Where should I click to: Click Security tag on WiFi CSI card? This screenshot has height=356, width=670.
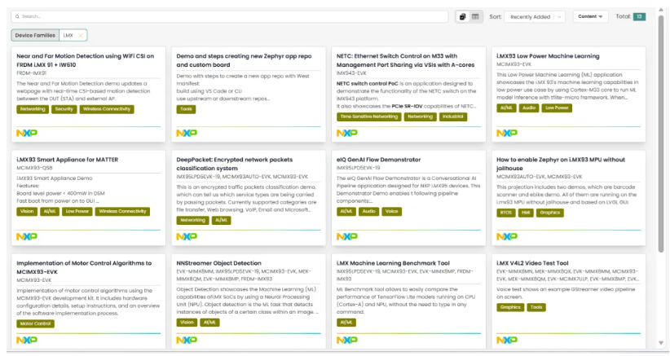click(x=64, y=109)
